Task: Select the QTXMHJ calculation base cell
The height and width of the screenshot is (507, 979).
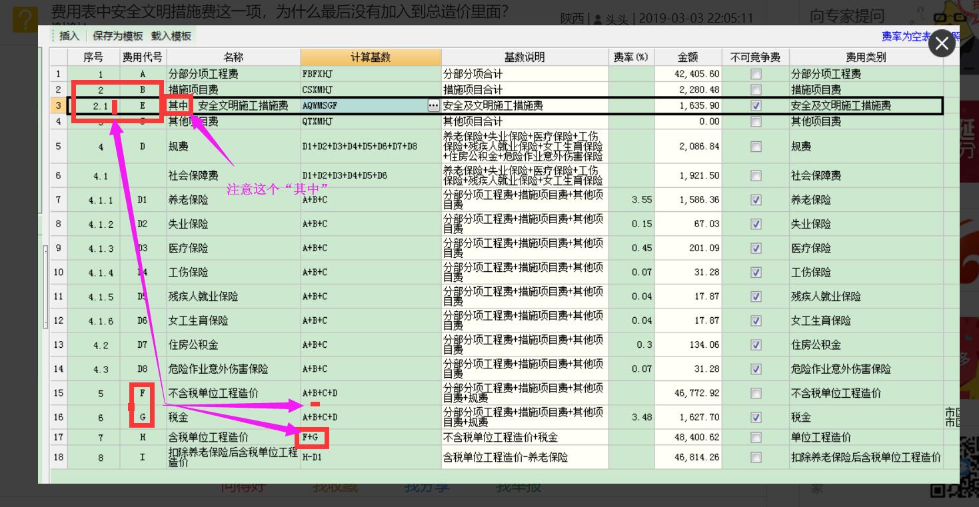Action: click(371, 121)
